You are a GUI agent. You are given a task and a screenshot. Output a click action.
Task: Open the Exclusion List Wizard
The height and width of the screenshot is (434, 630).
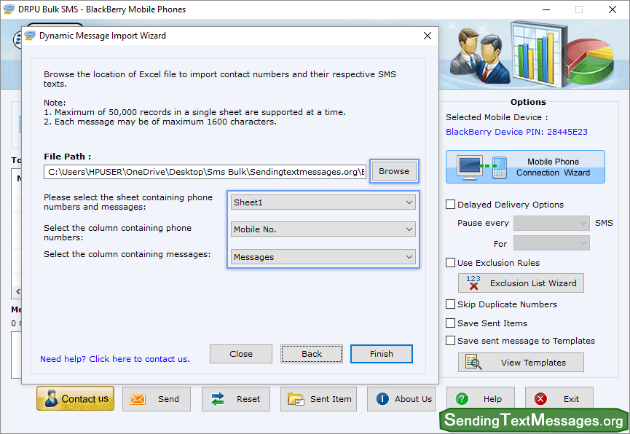(521, 283)
